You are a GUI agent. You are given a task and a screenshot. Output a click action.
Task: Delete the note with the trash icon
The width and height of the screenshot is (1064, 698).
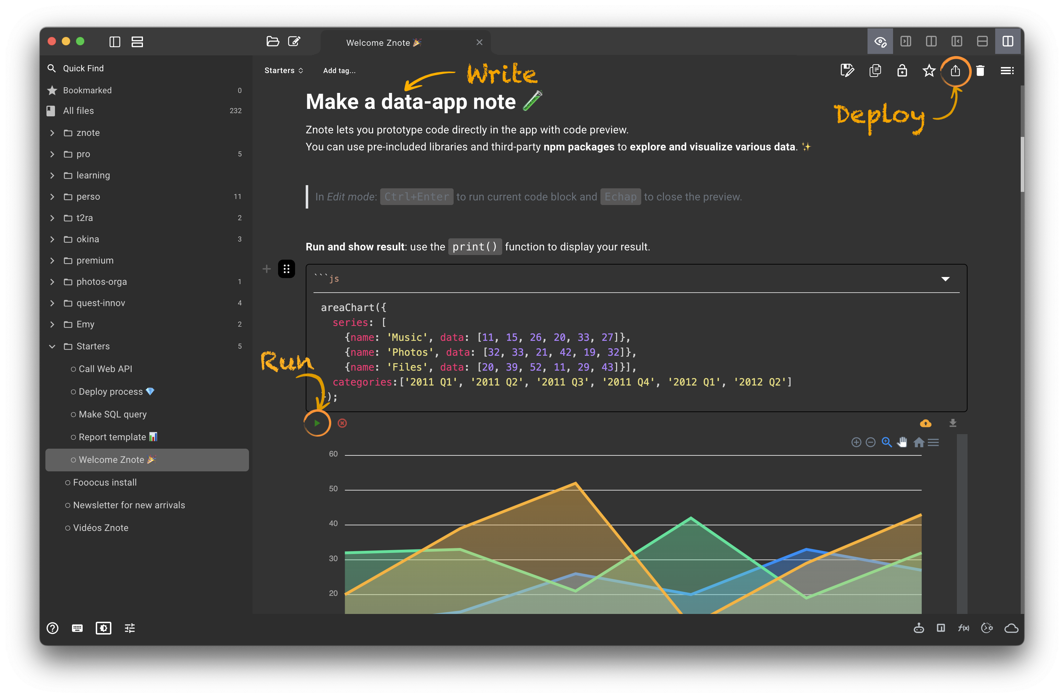coord(980,71)
